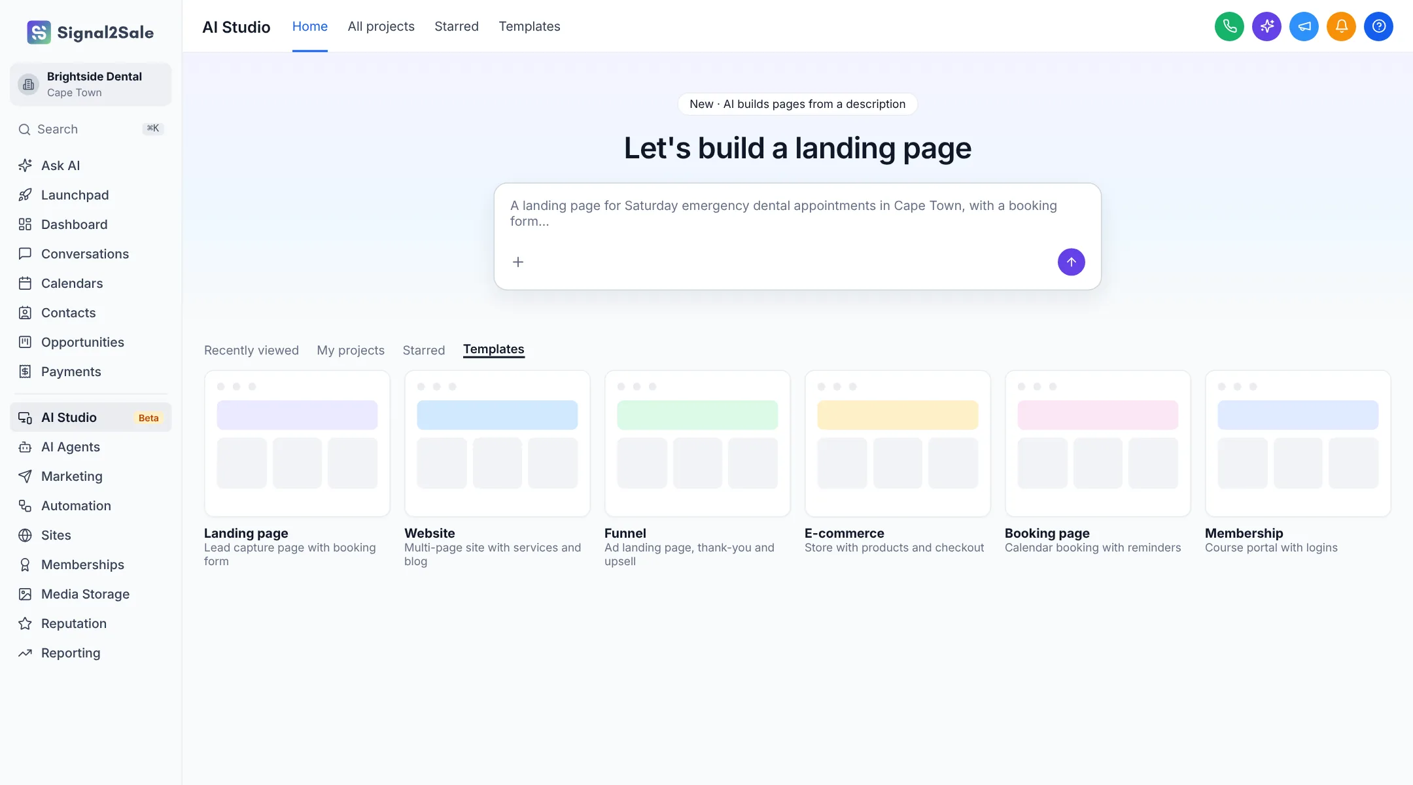Click the blue megaphone announcements icon
Image resolution: width=1413 pixels, height=785 pixels.
point(1304,26)
